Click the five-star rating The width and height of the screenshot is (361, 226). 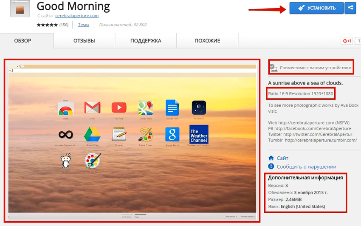[47, 25]
